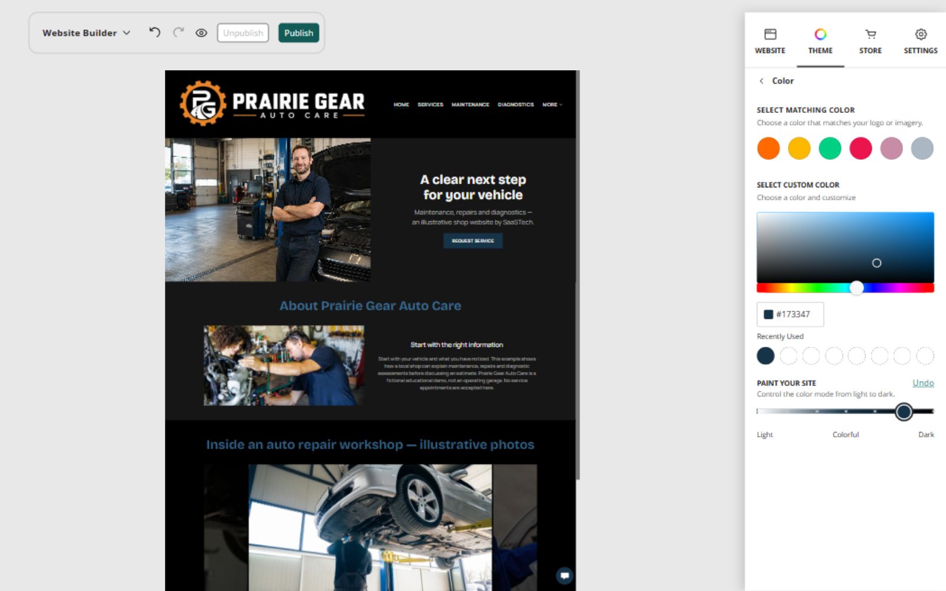Click the undo arrow icon
946x591 pixels.
155,33
